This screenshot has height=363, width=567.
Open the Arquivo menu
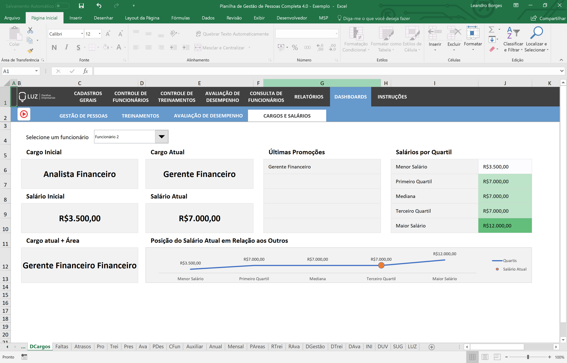tap(12, 18)
